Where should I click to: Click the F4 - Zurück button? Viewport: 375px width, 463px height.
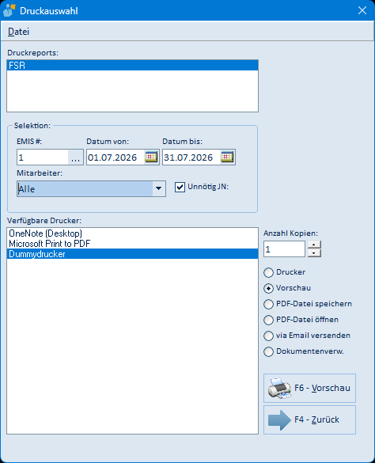[309, 419]
